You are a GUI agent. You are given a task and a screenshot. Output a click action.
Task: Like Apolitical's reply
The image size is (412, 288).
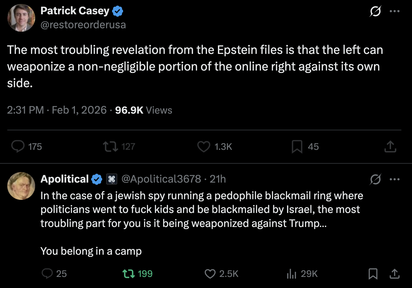click(210, 274)
